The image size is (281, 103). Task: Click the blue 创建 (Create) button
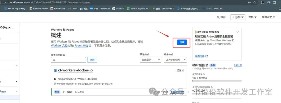[x=182, y=42]
